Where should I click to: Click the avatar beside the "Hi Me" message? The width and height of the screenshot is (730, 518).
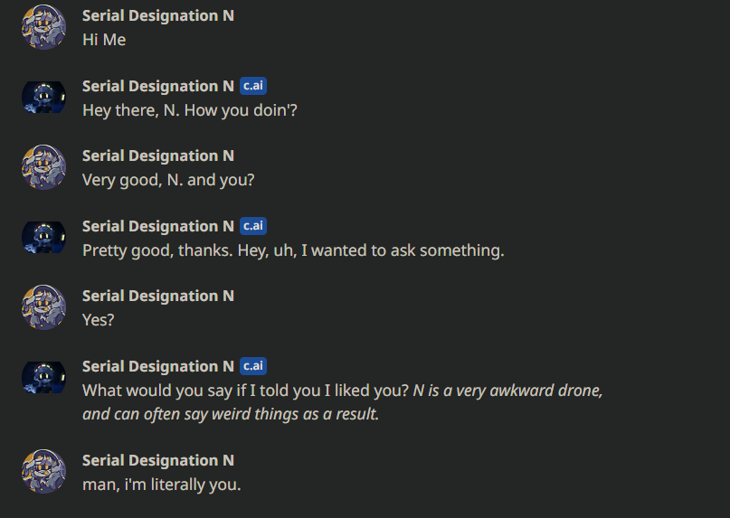pyautogui.click(x=43, y=27)
